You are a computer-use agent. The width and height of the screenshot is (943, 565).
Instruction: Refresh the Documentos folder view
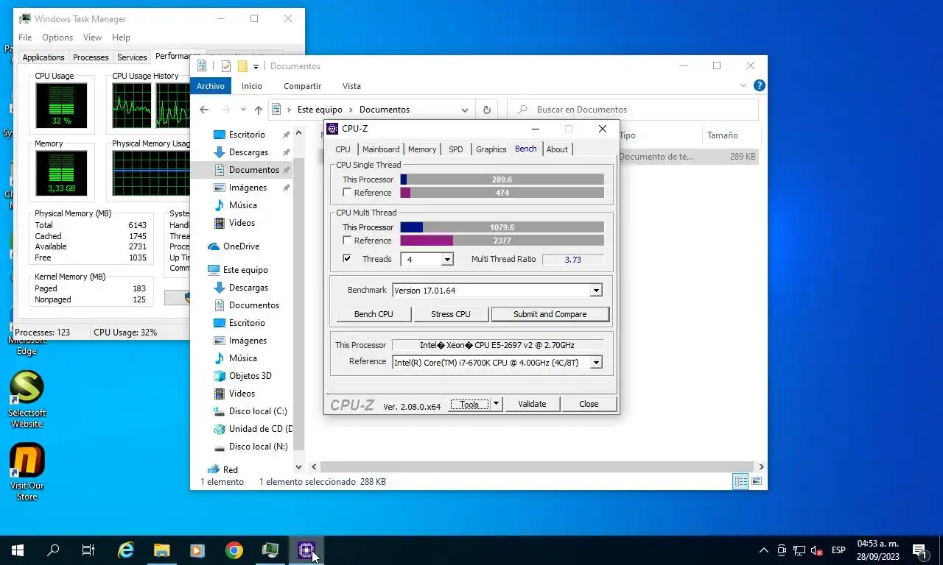(x=486, y=110)
